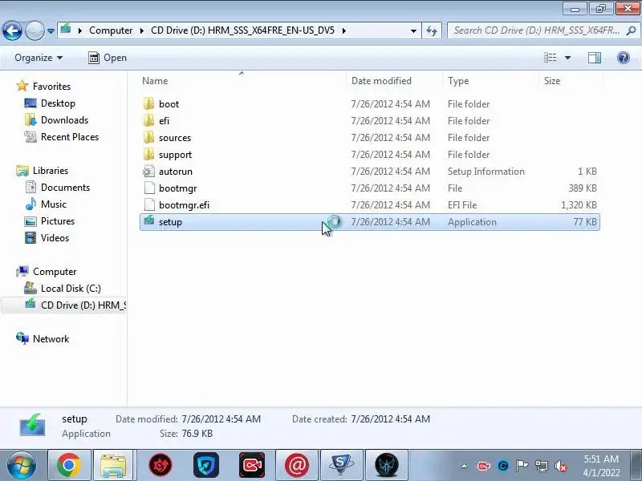
Task: Click the setup icon in details pane
Action: point(33,425)
